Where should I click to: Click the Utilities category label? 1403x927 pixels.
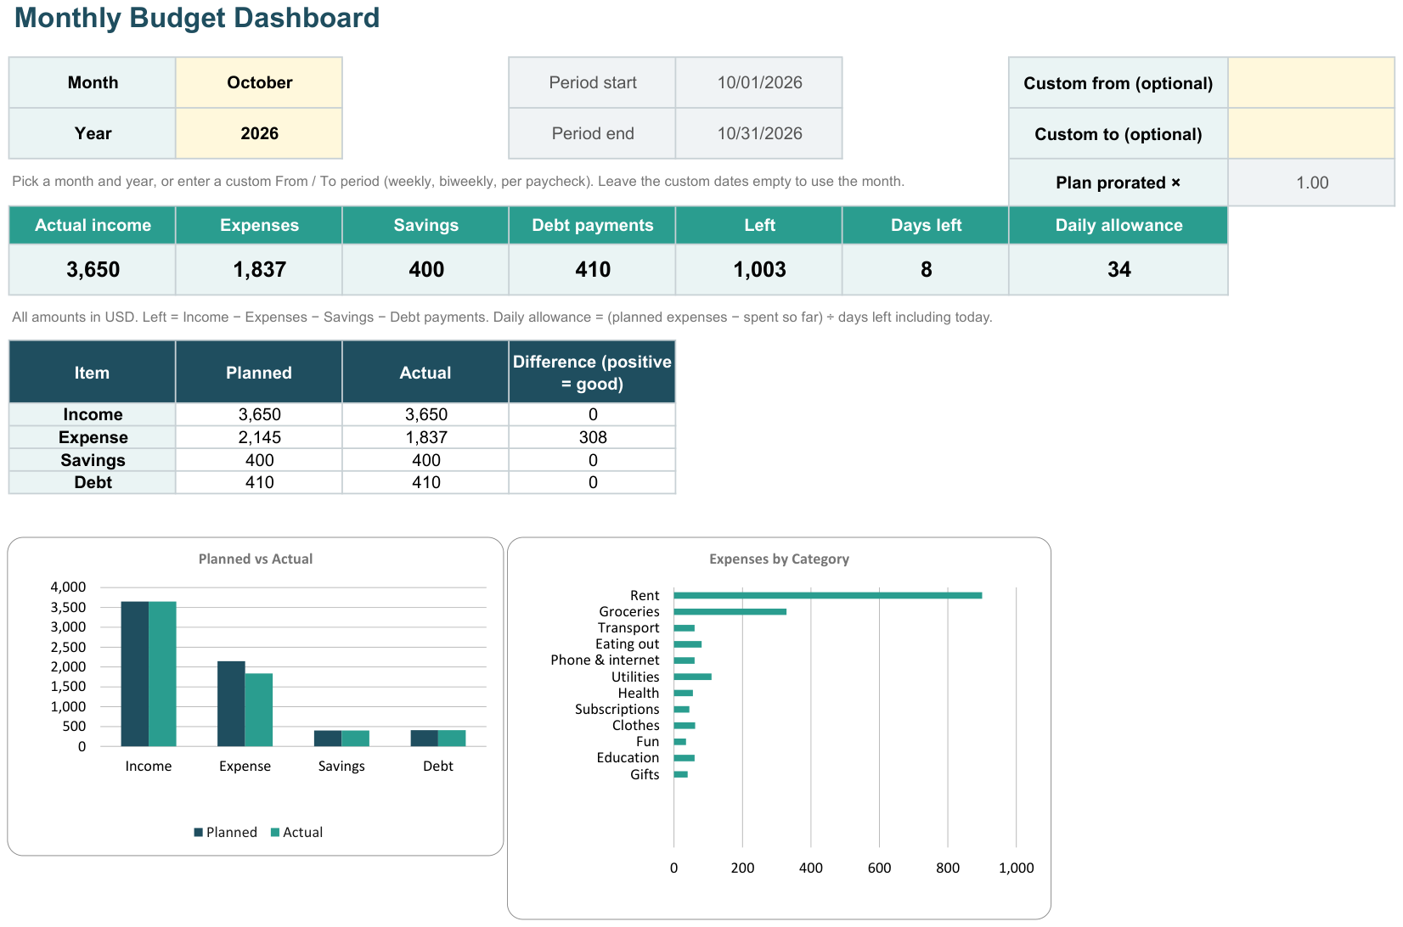(x=635, y=677)
